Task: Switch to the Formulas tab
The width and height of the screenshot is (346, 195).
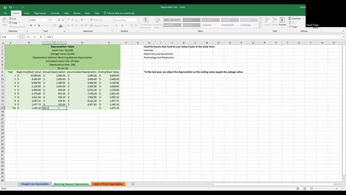Action: [55, 13]
